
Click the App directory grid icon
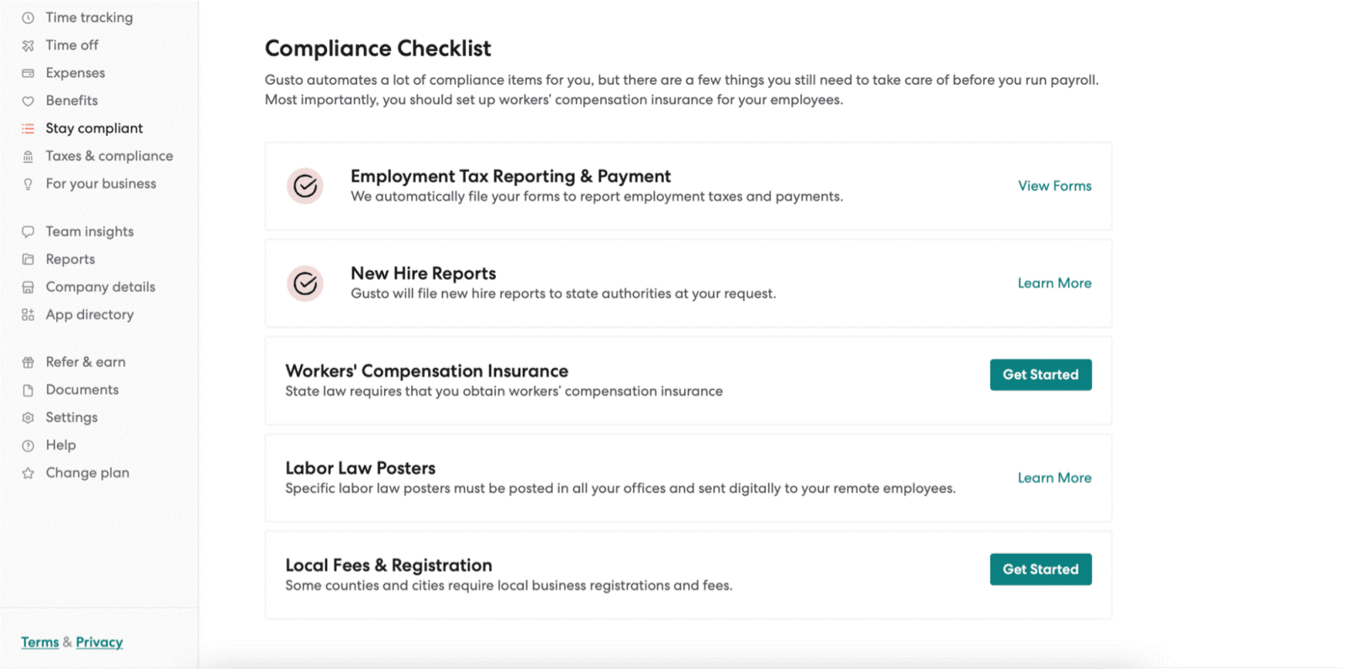[28, 314]
